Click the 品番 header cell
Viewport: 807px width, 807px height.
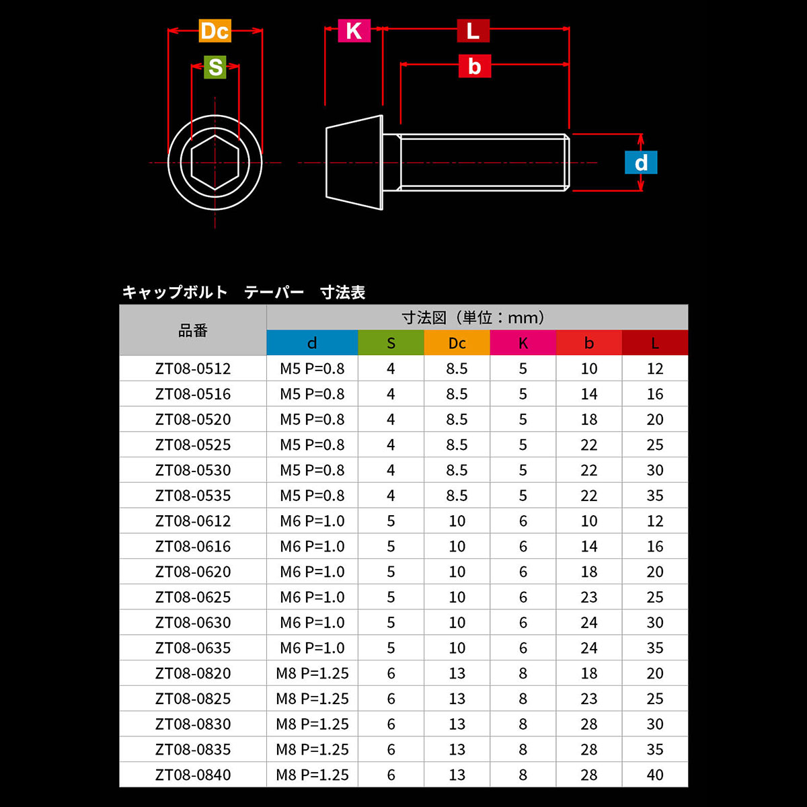click(x=193, y=330)
